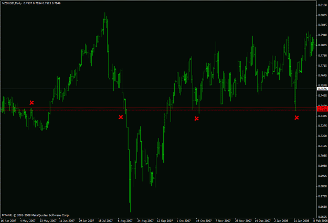Click the 1 Oct 2007 date label
This screenshot has width=328, height=223.
click(x=184, y=221)
